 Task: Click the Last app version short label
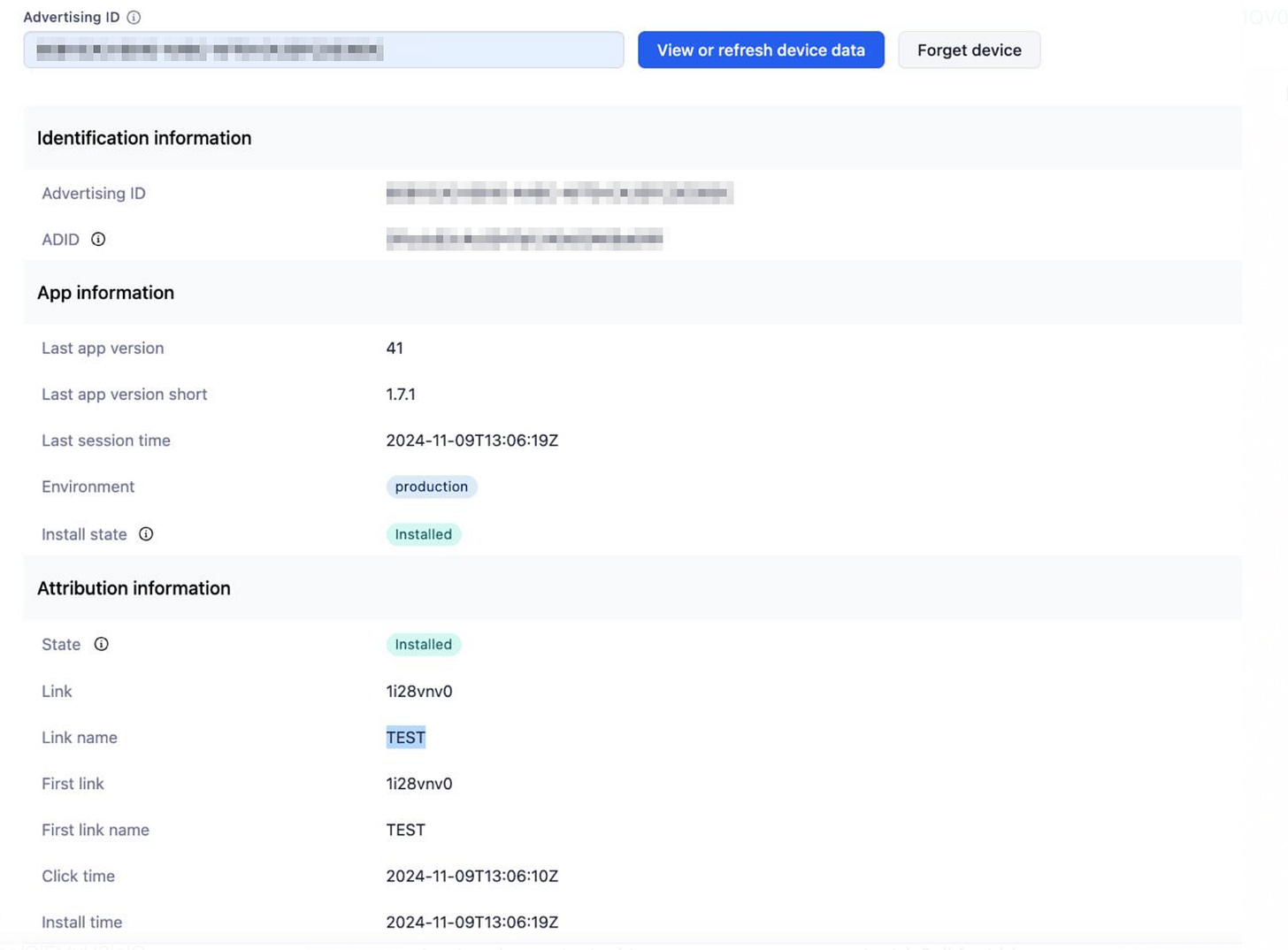(x=125, y=394)
